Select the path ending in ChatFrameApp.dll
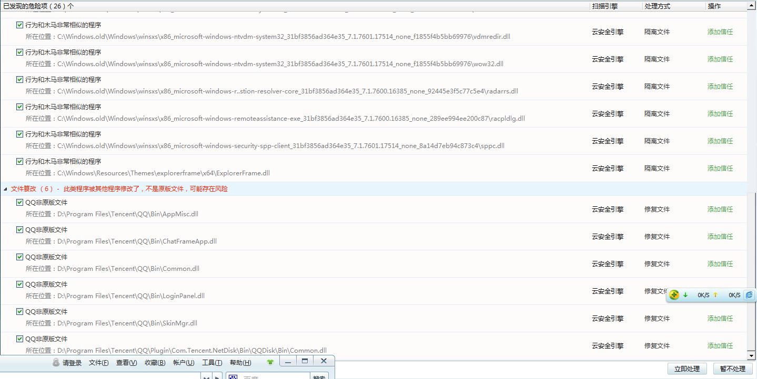757x379 pixels. point(137,241)
